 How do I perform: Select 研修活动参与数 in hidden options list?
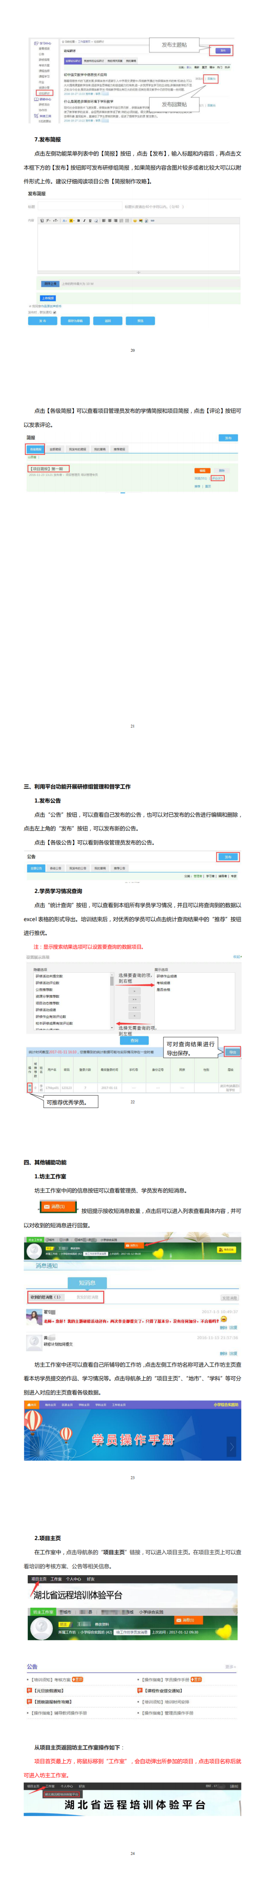pos(49,976)
